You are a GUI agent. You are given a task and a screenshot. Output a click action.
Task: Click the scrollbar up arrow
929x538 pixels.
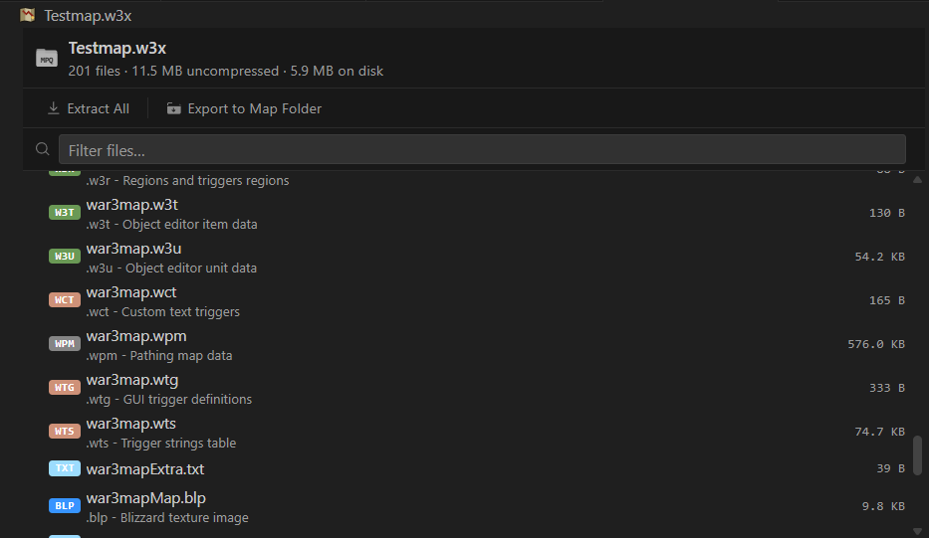(x=917, y=180)
